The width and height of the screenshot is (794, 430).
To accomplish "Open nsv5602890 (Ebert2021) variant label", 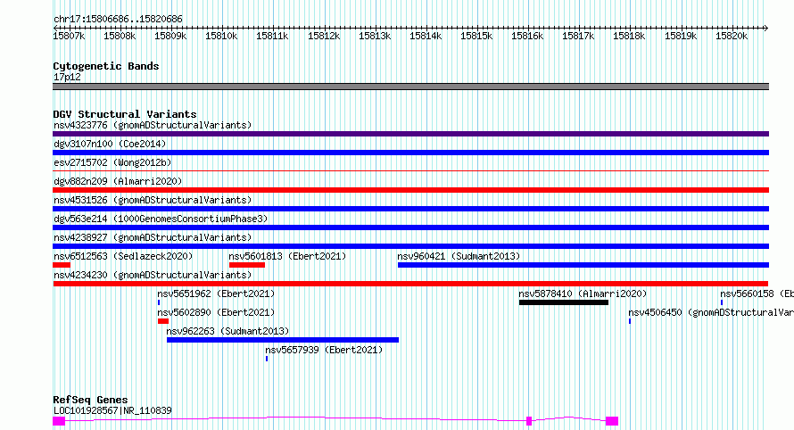I will pos(216,312).
